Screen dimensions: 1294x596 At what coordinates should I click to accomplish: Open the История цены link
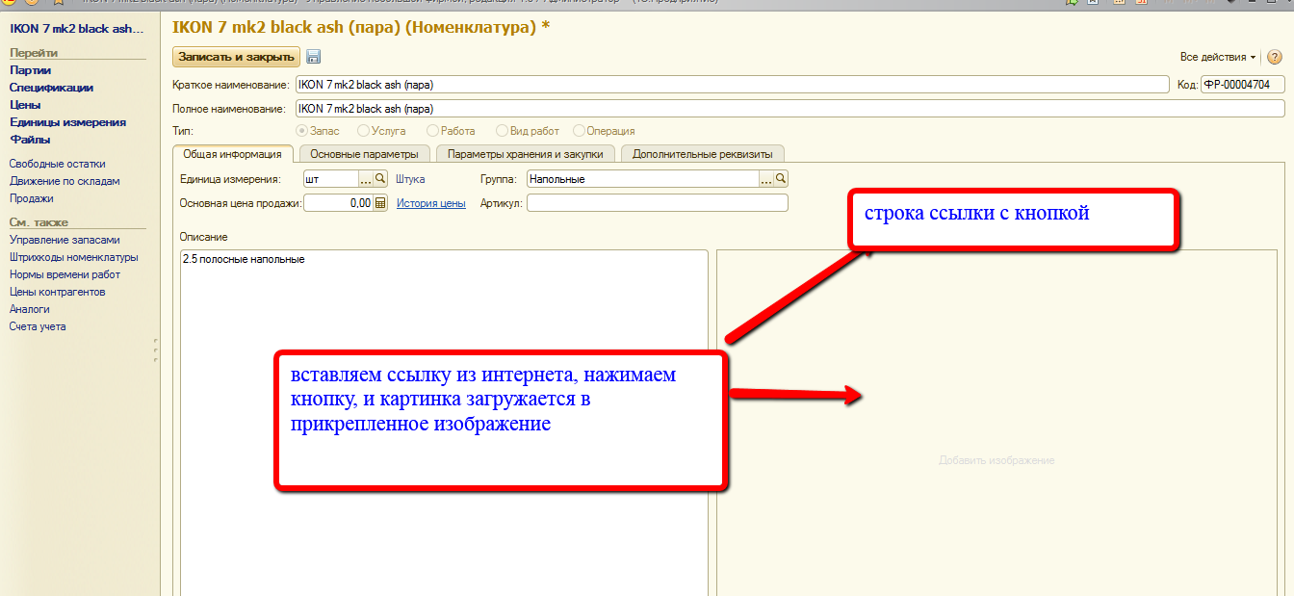(430, 203)
